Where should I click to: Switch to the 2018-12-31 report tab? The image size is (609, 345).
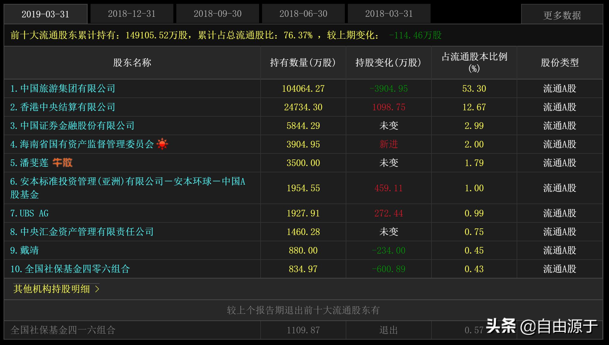pyautogui.click(x=131, y=13)
